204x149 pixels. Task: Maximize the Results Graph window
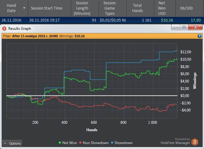(x=184, y=27)
